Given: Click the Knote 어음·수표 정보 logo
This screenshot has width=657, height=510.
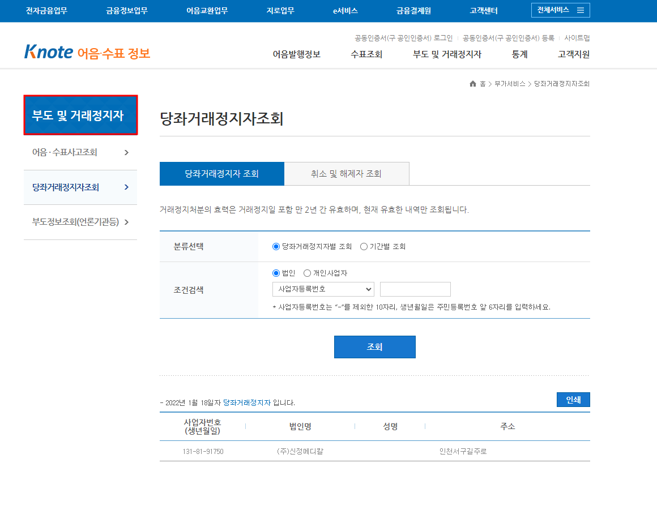Looking at the screenshot, I should [x=87, y=52].
